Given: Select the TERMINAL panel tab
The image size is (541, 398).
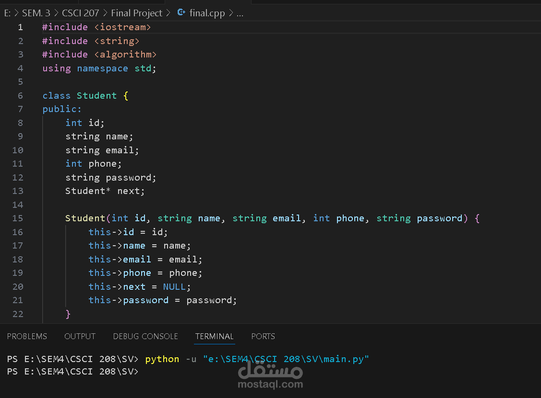Looking at the screenshot, I should (x=214, y=336).
